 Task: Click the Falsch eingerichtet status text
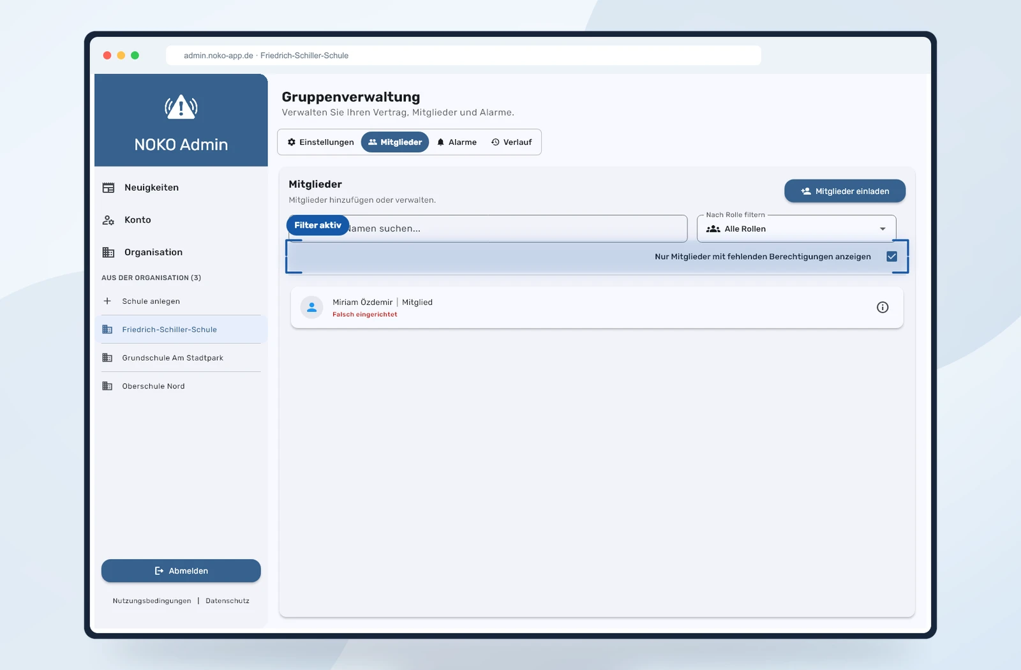365,315
